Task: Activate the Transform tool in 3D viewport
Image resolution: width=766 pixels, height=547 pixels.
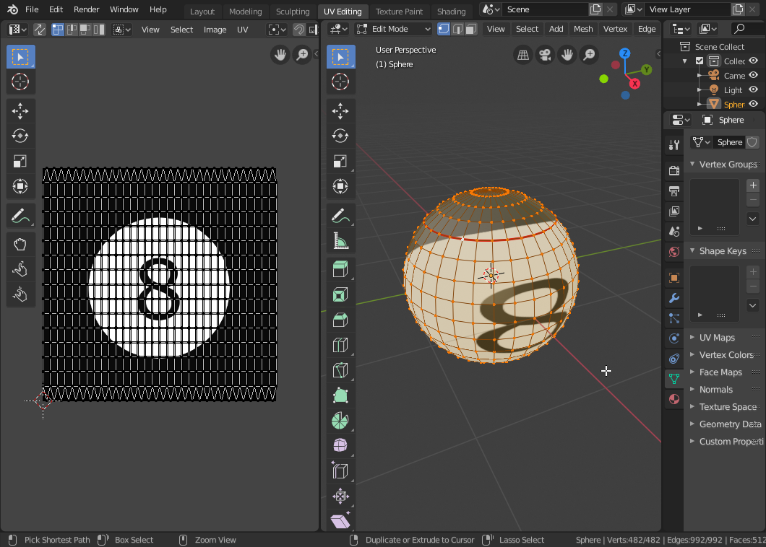Action: [340, 186]
